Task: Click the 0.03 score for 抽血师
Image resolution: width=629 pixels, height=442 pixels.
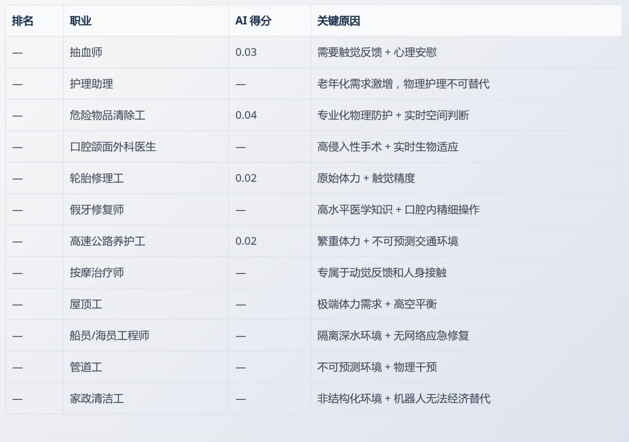Action: (x=246, y=52)
